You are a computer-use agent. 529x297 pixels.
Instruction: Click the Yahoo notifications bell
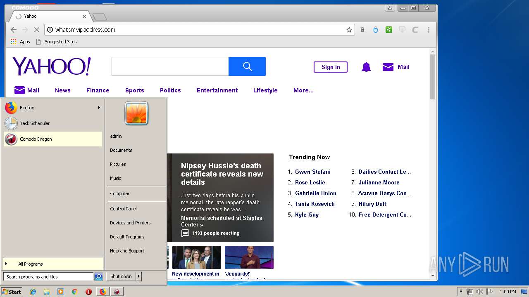366,67
